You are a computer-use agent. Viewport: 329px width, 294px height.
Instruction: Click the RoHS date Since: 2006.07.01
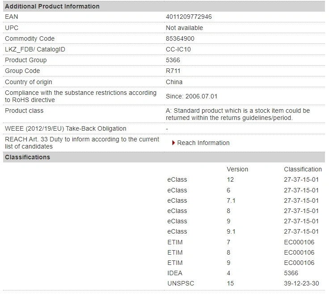(191, 96)
